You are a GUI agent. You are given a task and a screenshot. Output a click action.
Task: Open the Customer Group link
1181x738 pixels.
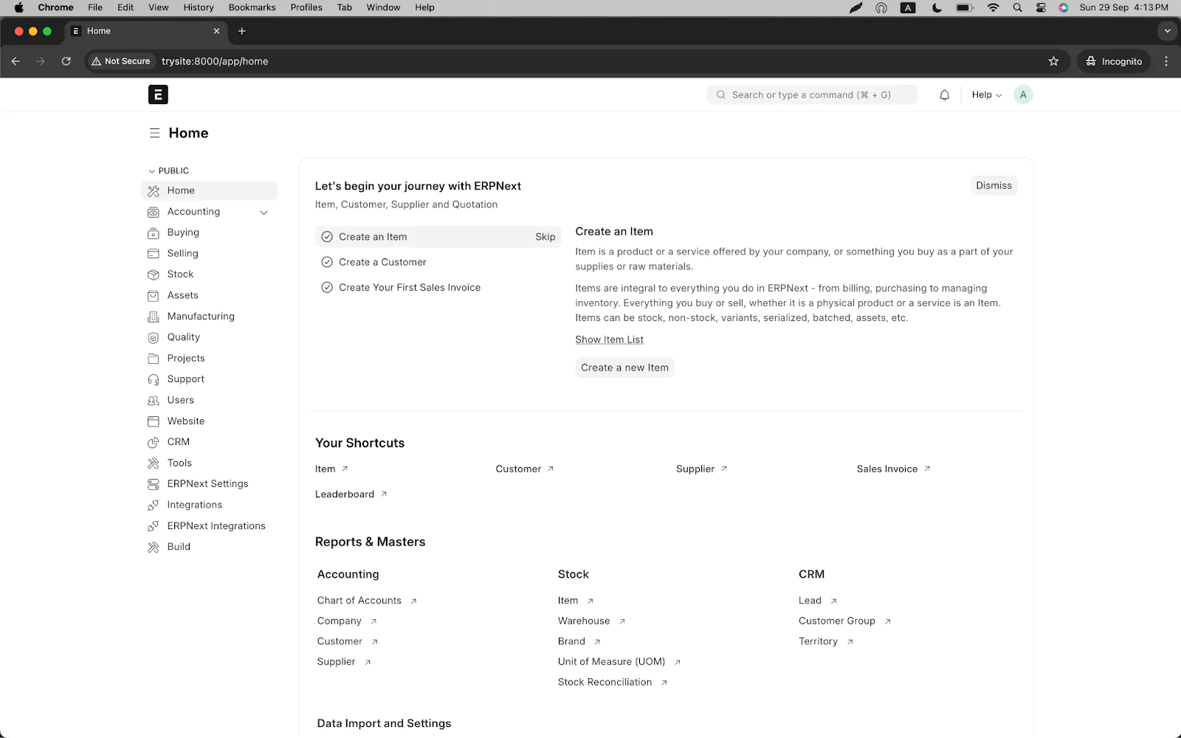[x=844, y=621]
